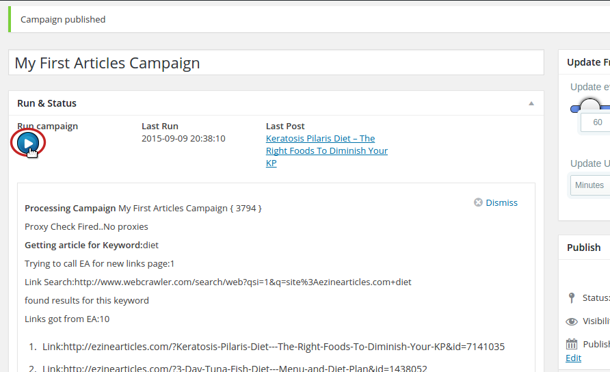Click the Edit link under Publish
The width and height of the screenshot is (610, 372).
pos(573,358)
